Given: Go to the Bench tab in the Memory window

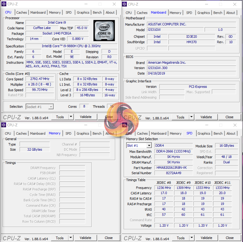Looking at the screenshot, I should pos(97,133).
